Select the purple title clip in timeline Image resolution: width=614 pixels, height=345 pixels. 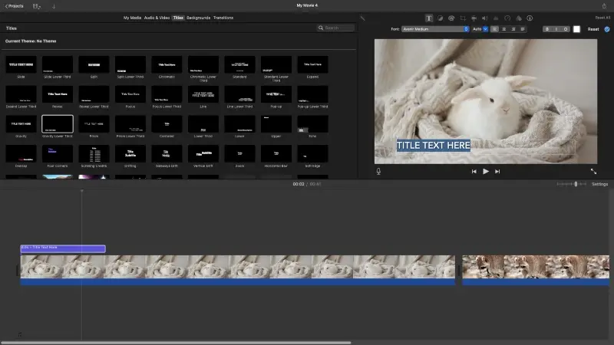tap(63, 248)
